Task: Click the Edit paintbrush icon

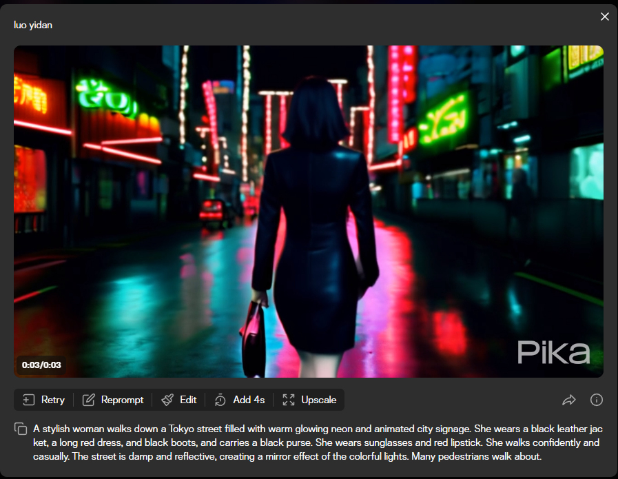Action: point(167,400)
